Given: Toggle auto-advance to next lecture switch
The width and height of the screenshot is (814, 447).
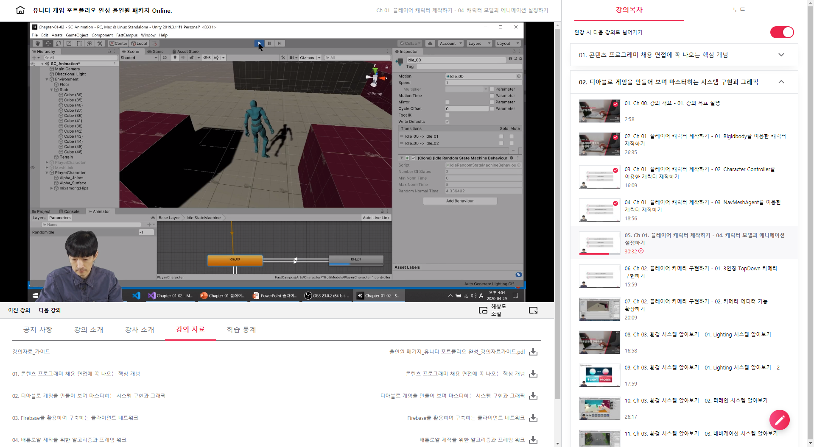Looking at the screenshot, I should pos(782,32).
